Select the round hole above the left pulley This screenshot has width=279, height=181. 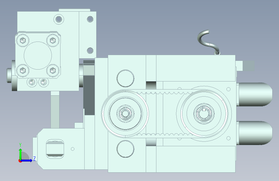[x=126, y=78]
